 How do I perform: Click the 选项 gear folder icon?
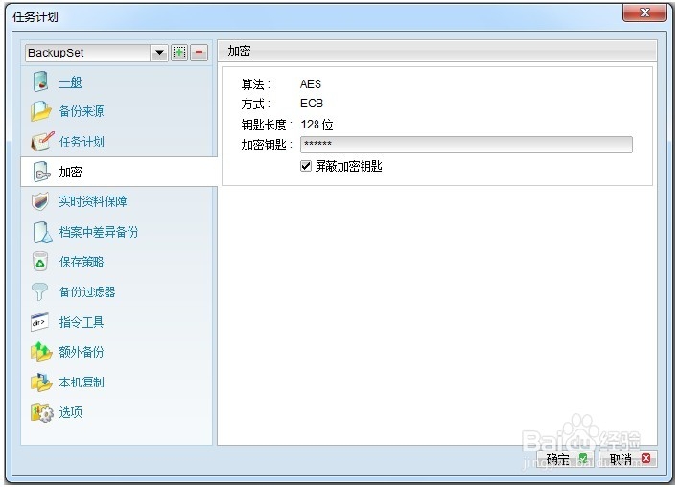pyautogui.click(x=41, y=412)
